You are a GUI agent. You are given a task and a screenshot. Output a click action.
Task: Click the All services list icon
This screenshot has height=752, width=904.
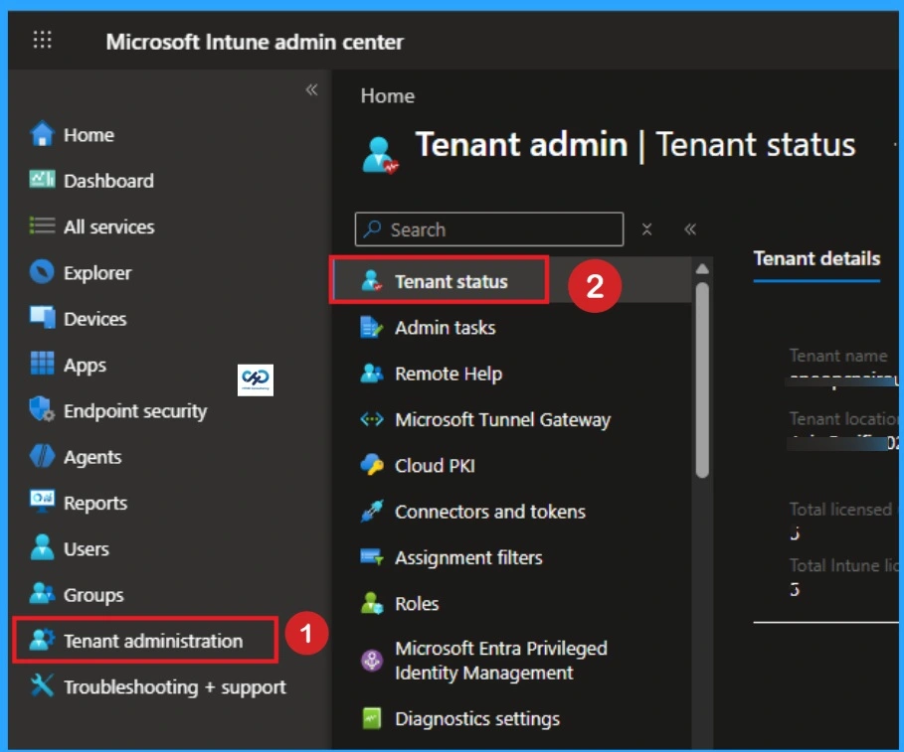tap(42, 226)
